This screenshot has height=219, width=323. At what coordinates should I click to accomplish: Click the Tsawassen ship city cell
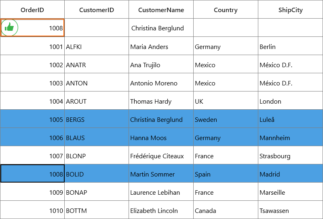pyautogui.click(x=290, y=210)
